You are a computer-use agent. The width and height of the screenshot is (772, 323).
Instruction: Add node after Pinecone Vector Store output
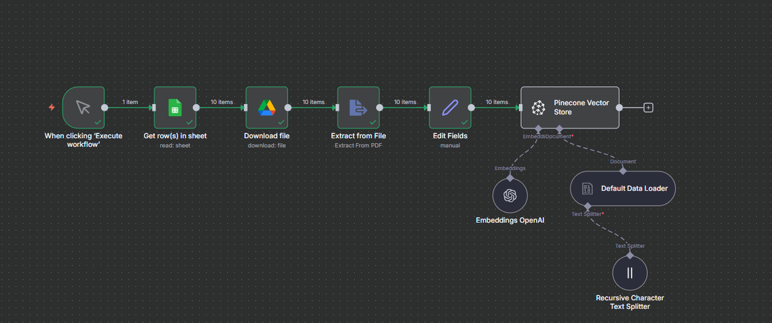pos(648,107)
